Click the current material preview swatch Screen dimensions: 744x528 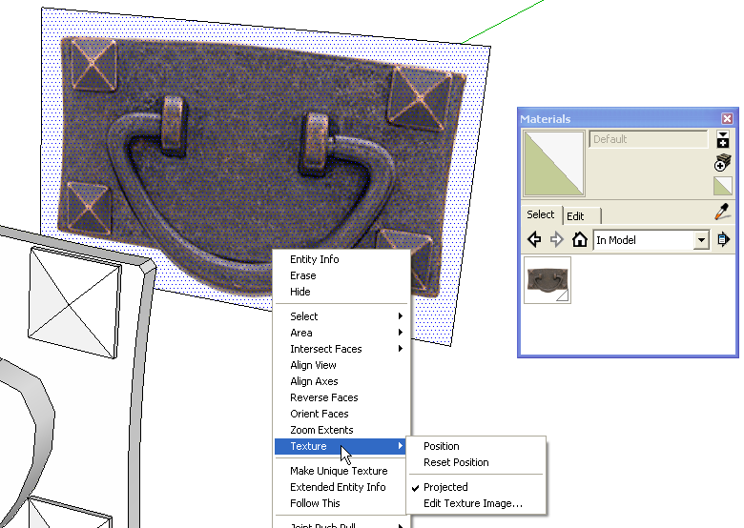554,164
